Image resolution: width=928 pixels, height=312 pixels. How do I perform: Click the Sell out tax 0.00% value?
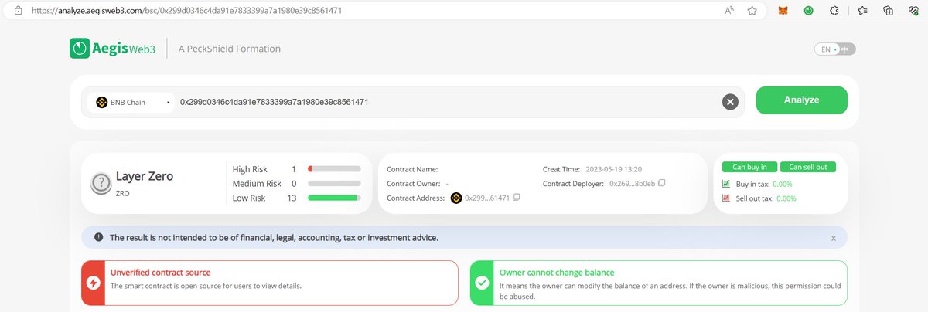click(786, 198)
